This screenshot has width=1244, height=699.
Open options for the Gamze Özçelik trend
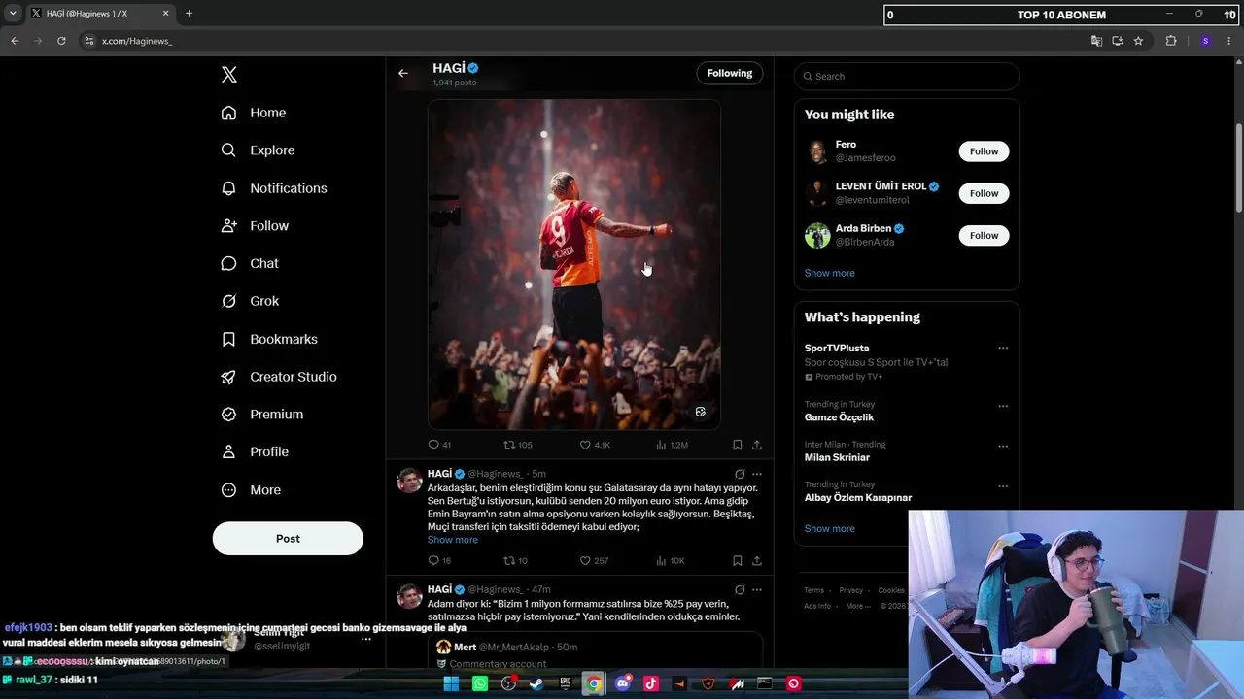1003,406
